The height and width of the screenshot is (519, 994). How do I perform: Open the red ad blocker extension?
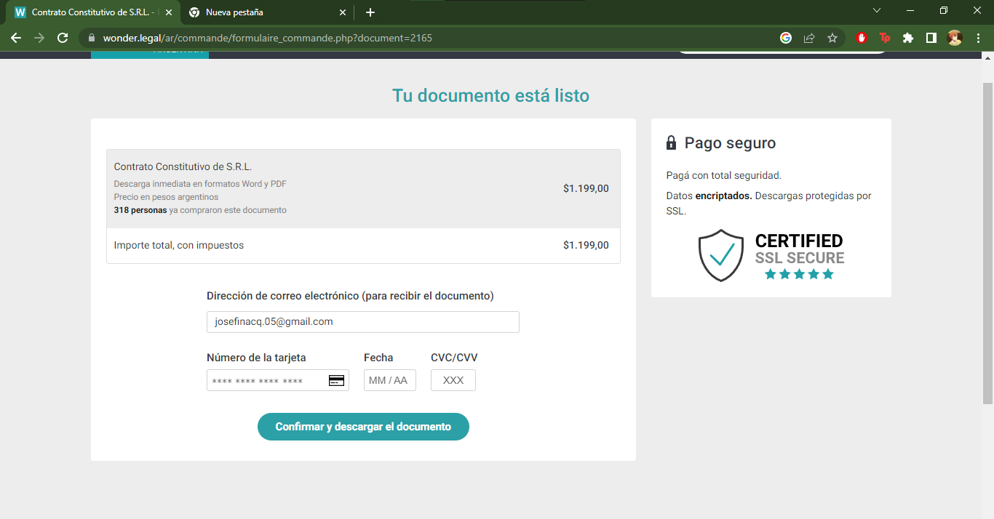click(x=862, y=38)
